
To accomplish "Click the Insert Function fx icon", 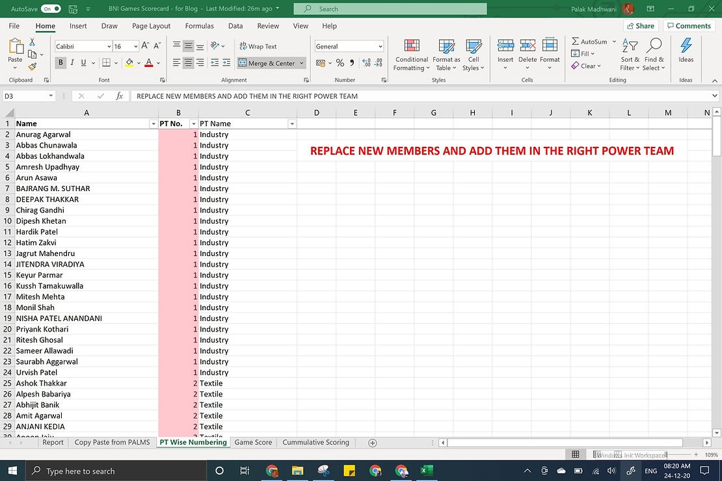I will coord(120,96).
